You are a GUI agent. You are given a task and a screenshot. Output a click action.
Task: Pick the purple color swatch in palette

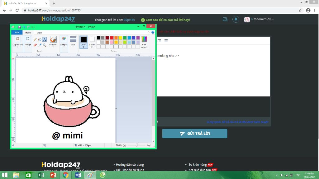pos(138,38)
